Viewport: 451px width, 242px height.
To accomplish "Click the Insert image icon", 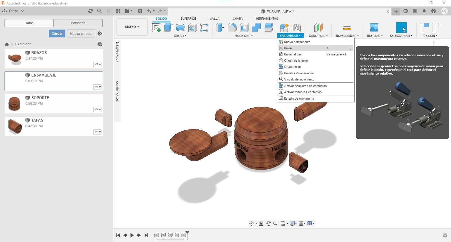I will (x=374, y=28).
